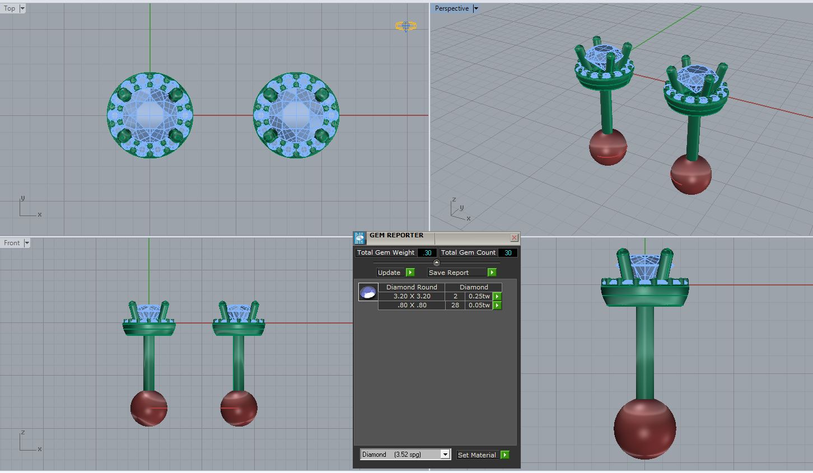Click the "3.20 X 3.20" size cell
The width and height of the screenshot is (813, 473).
412,297
